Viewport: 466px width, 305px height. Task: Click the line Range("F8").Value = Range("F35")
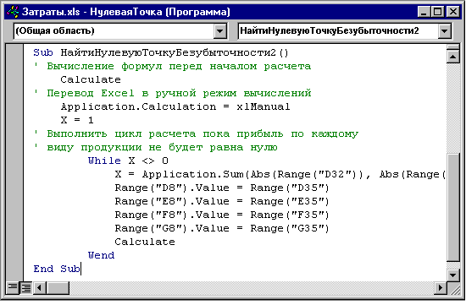pos(222,215)
